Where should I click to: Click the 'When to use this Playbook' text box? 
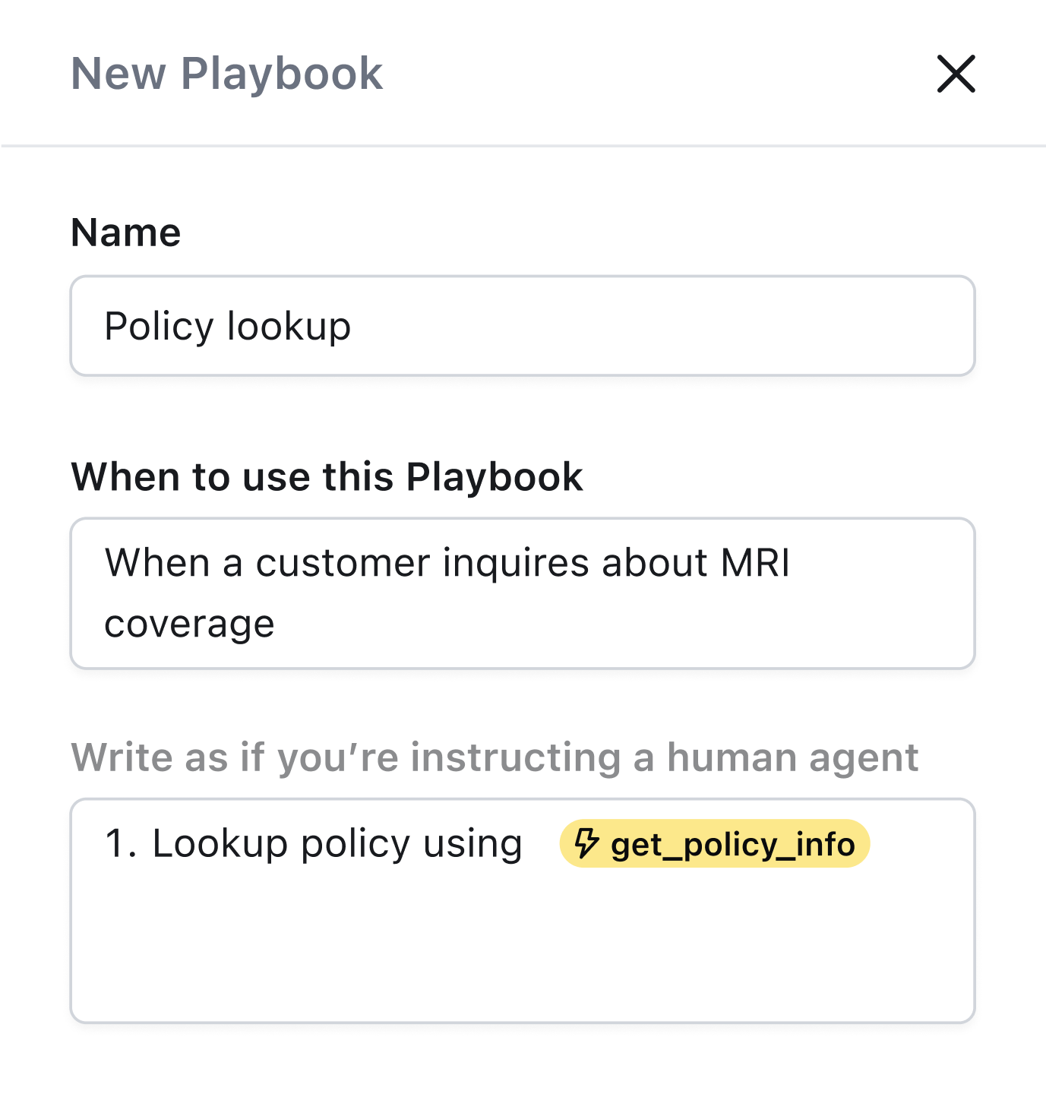pos(523,593)
